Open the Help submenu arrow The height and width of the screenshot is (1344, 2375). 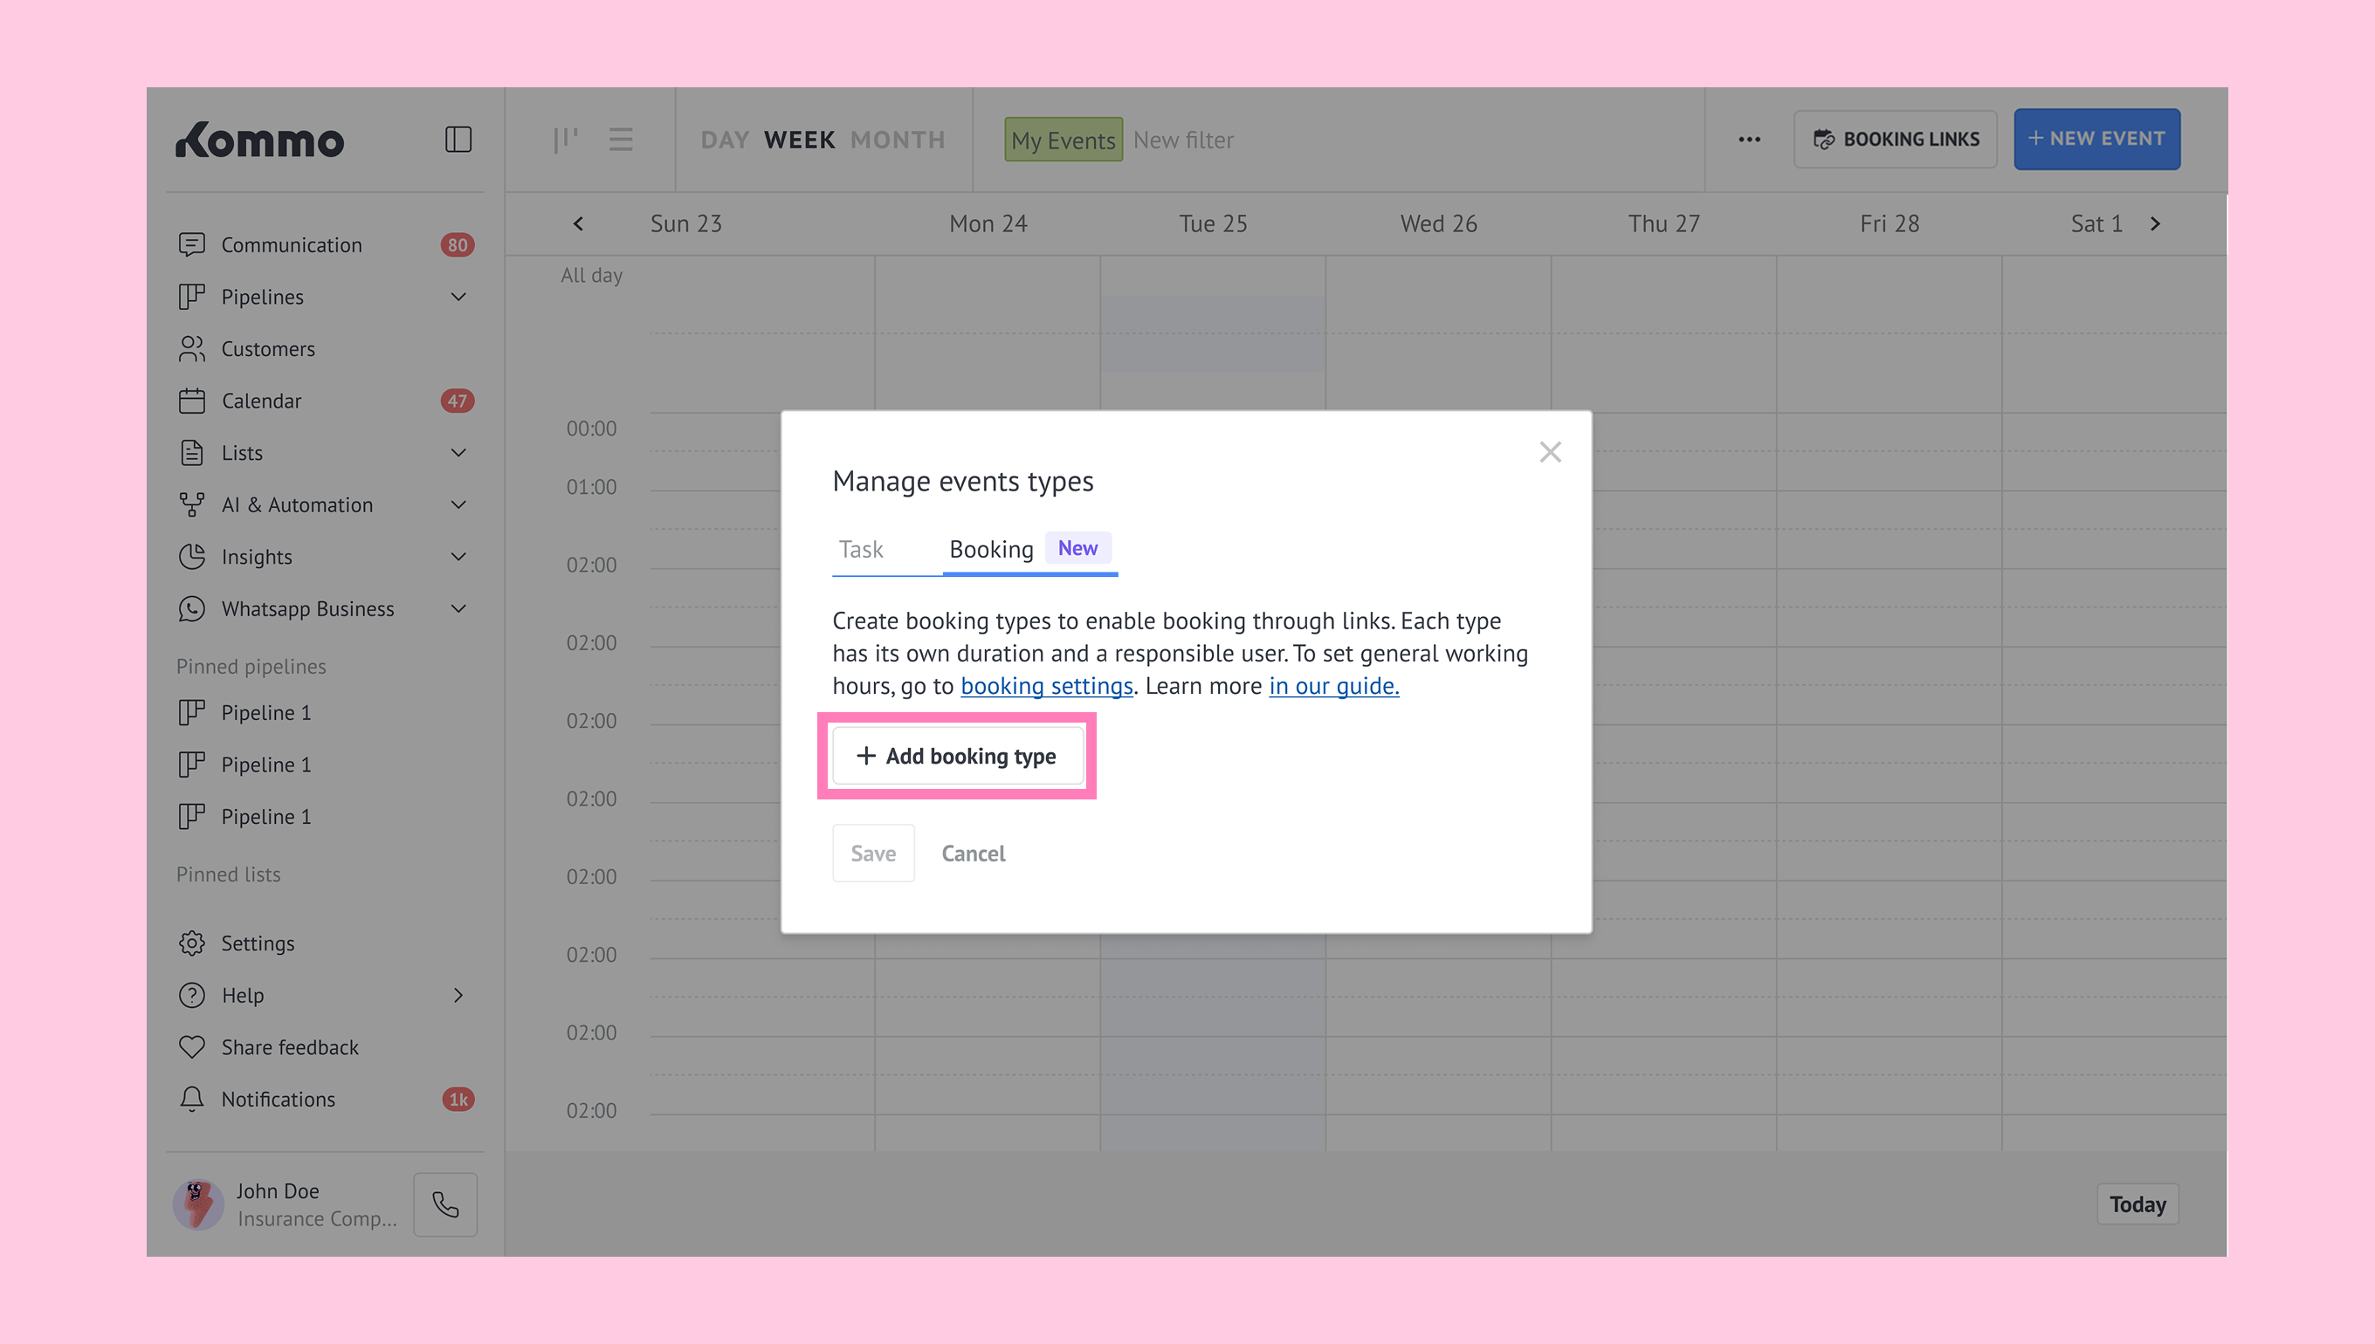click(458, 995)
